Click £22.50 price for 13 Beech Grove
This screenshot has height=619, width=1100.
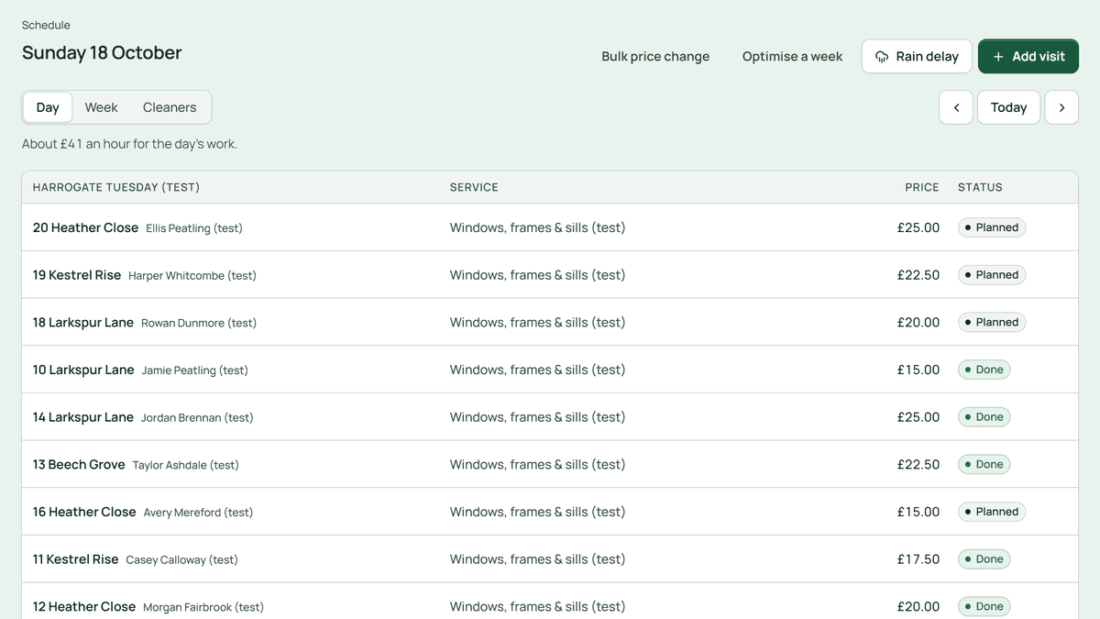pyautogui.click(x=918, y=465)
